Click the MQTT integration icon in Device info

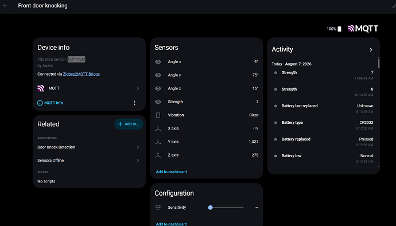[x=41, y=88]
